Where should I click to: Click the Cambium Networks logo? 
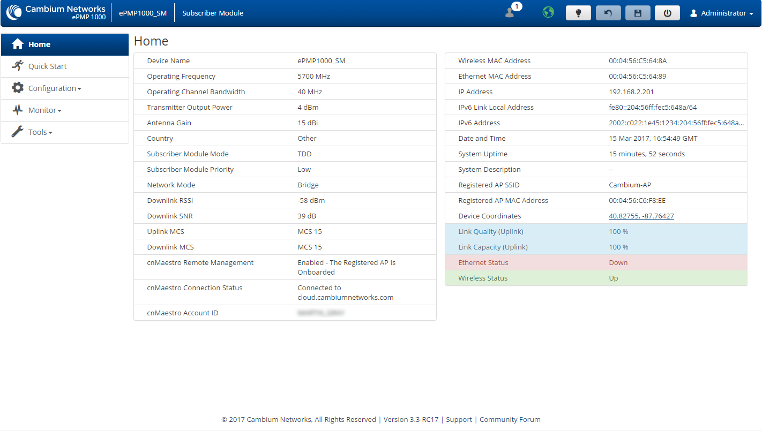click(x=56, y=12)
